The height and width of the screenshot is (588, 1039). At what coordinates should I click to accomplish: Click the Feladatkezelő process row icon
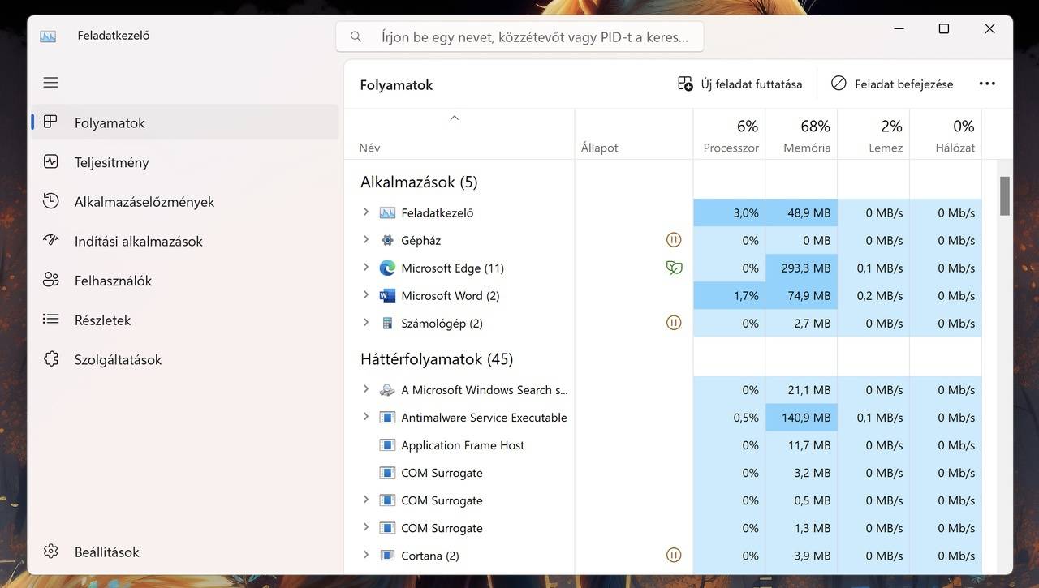(387, 212)
